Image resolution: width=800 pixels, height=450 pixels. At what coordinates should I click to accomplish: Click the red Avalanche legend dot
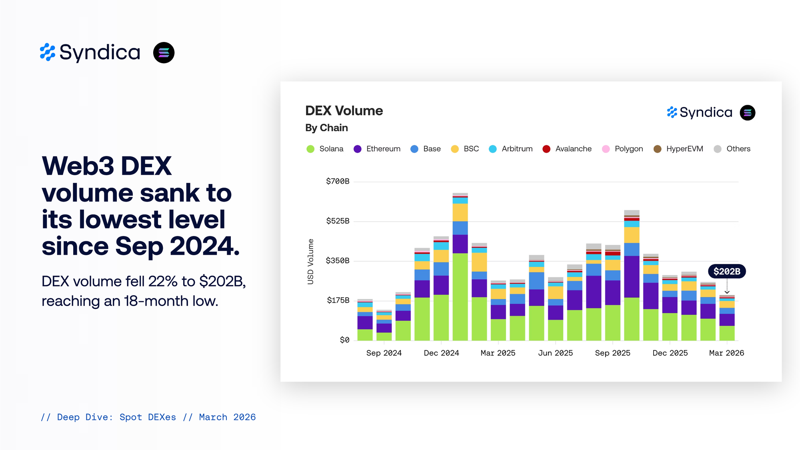[546, 149]
